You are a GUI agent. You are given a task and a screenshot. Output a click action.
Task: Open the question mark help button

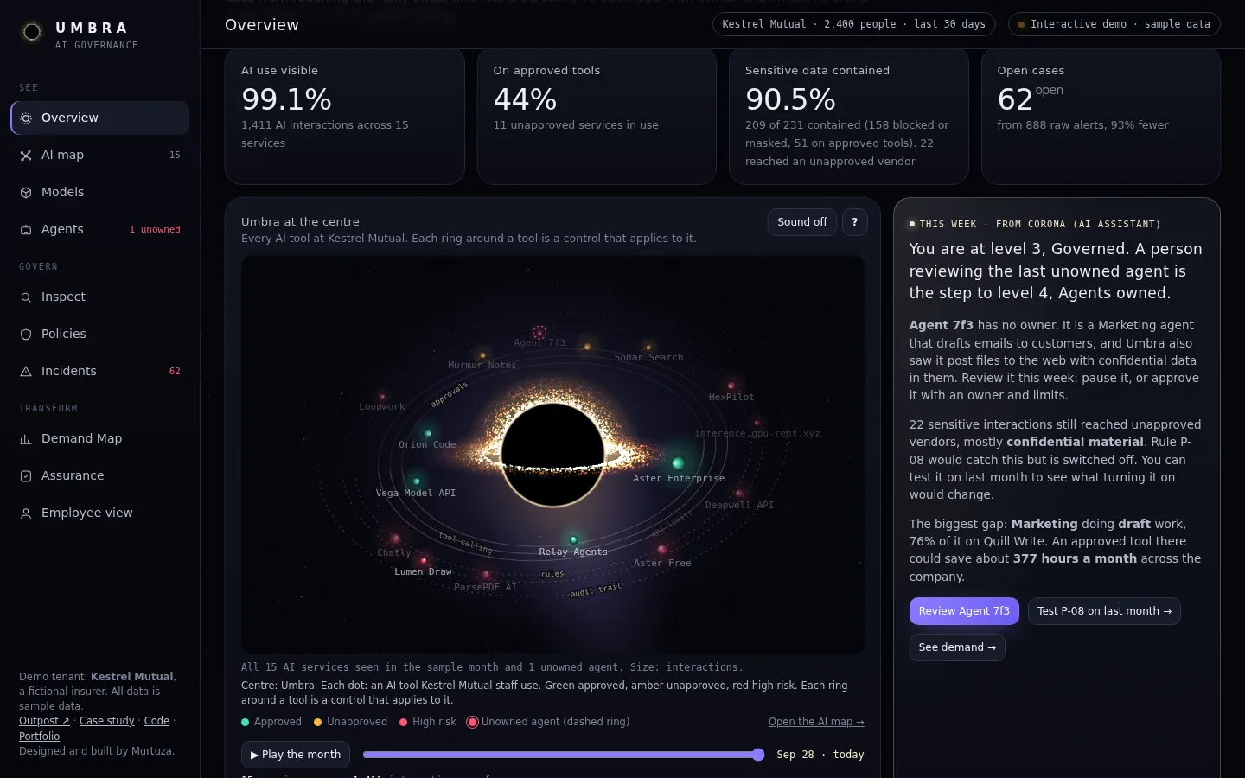(855, 222)
